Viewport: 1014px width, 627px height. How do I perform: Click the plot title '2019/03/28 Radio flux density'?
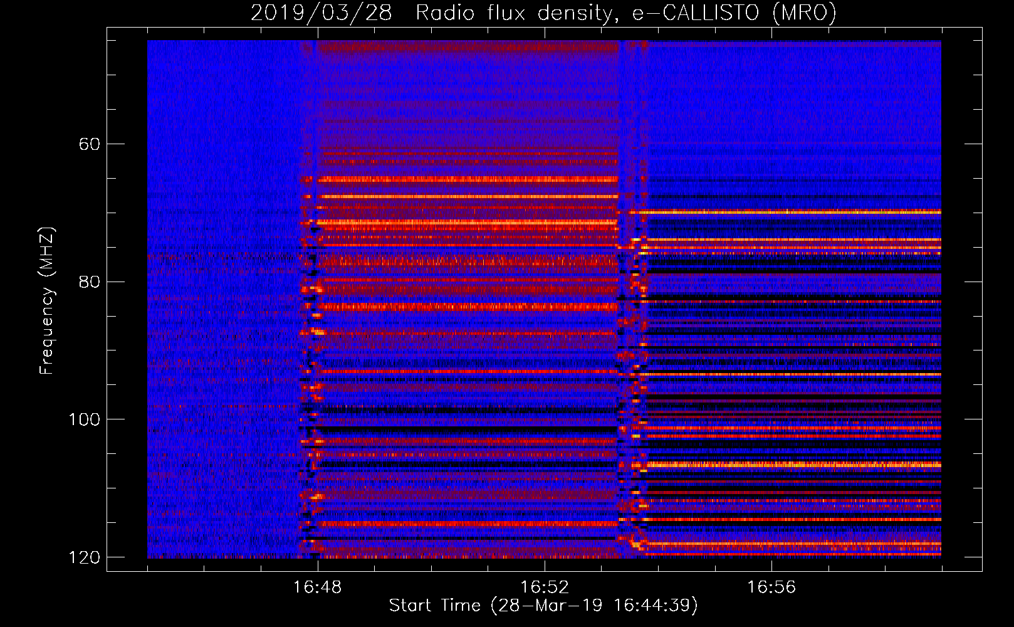pos(544,13)
